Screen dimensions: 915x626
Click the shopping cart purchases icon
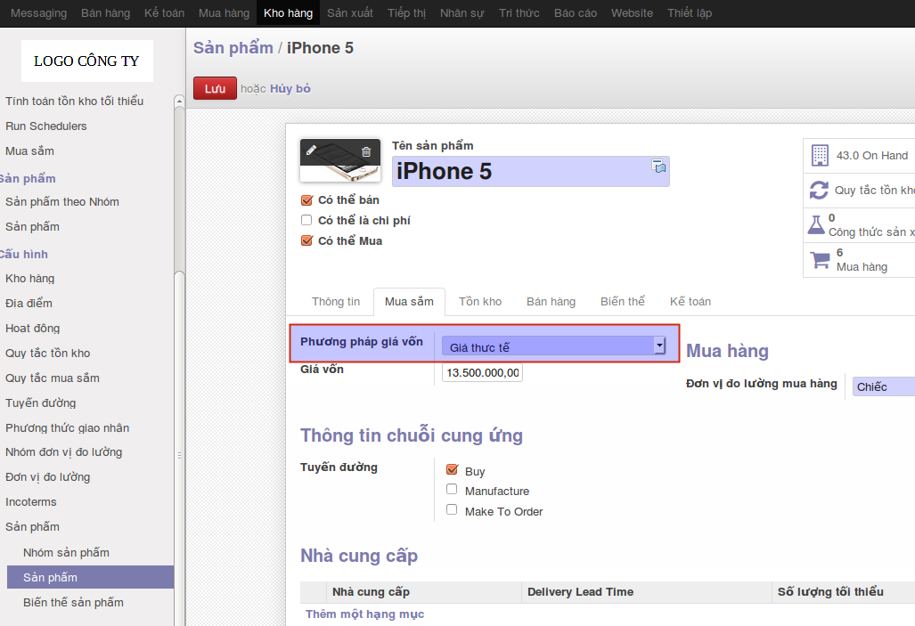pos(820,260)
